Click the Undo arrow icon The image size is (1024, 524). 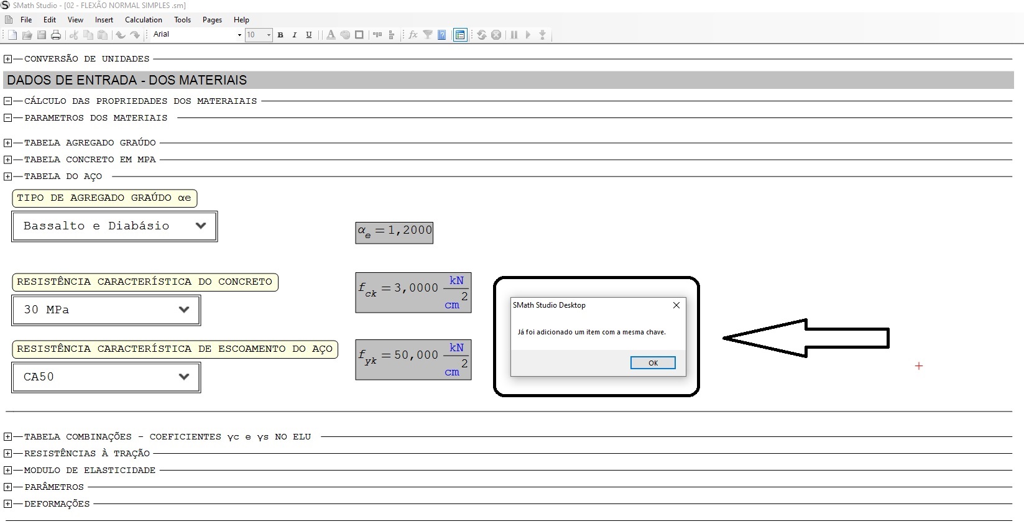121,35
